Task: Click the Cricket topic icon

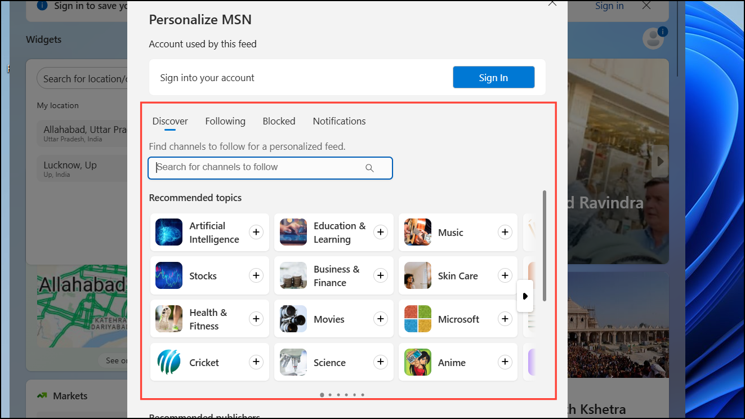Action: point(168,362)
